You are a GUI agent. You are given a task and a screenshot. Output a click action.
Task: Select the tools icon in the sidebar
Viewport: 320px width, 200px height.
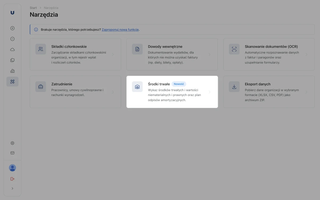(12, 82)
